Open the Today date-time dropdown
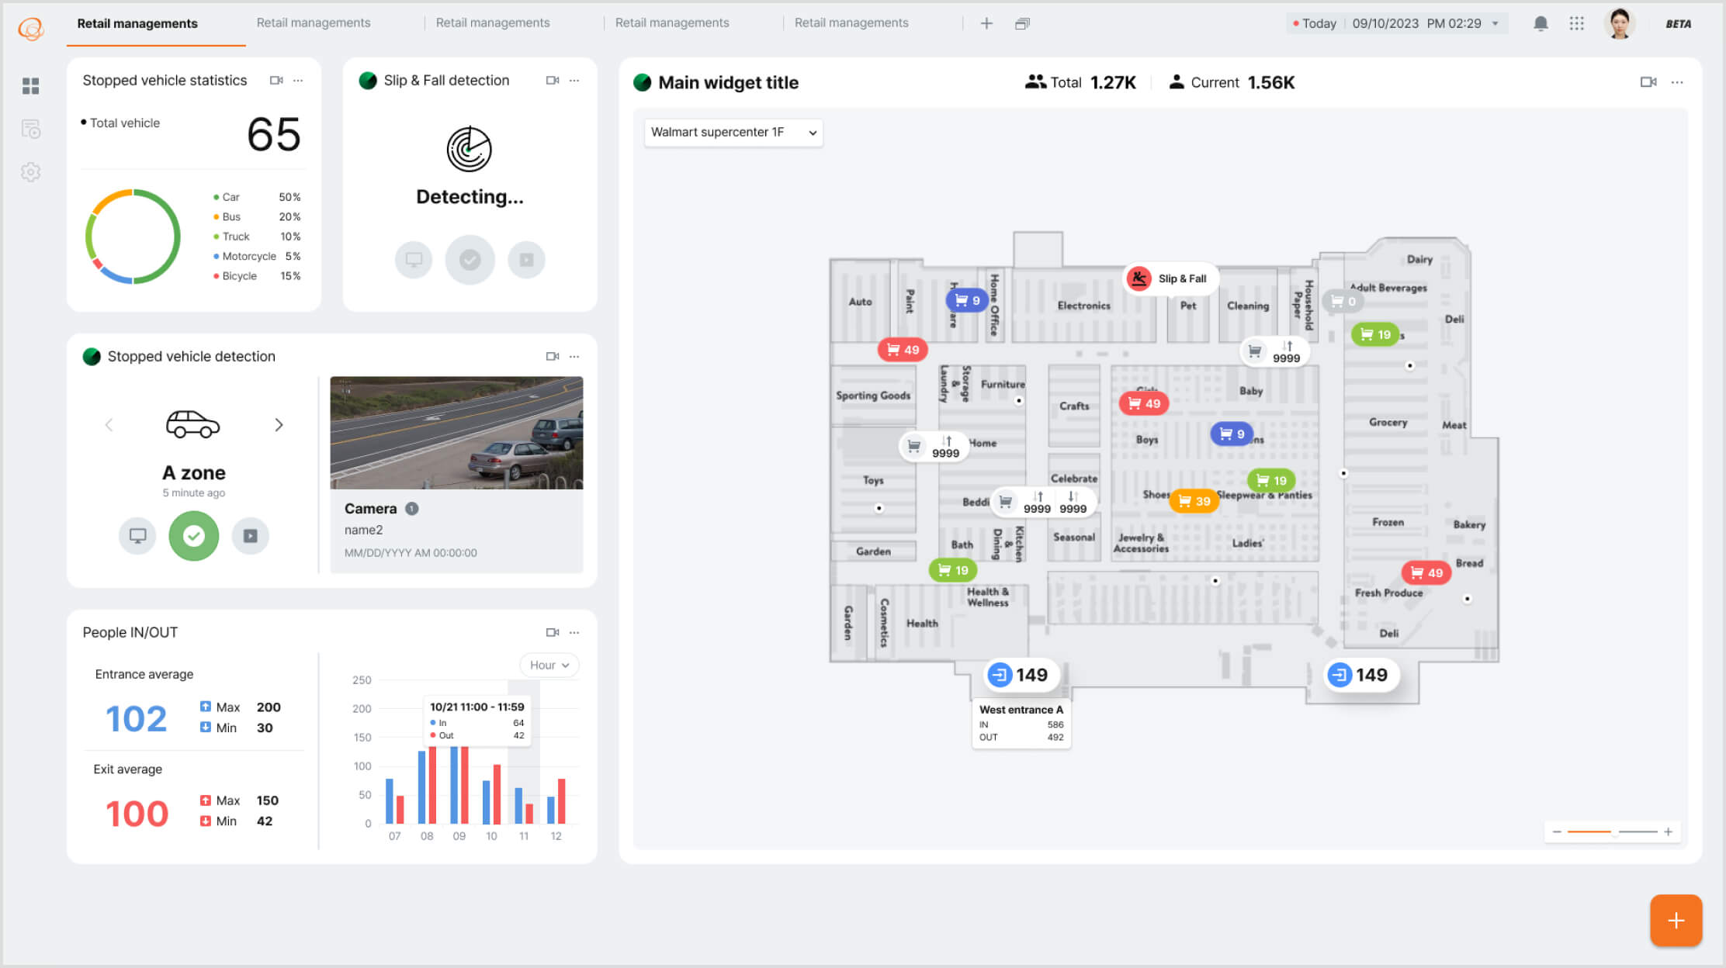Image resolution: width=1726 pixels, height=968 pixels. point(1396,23)
